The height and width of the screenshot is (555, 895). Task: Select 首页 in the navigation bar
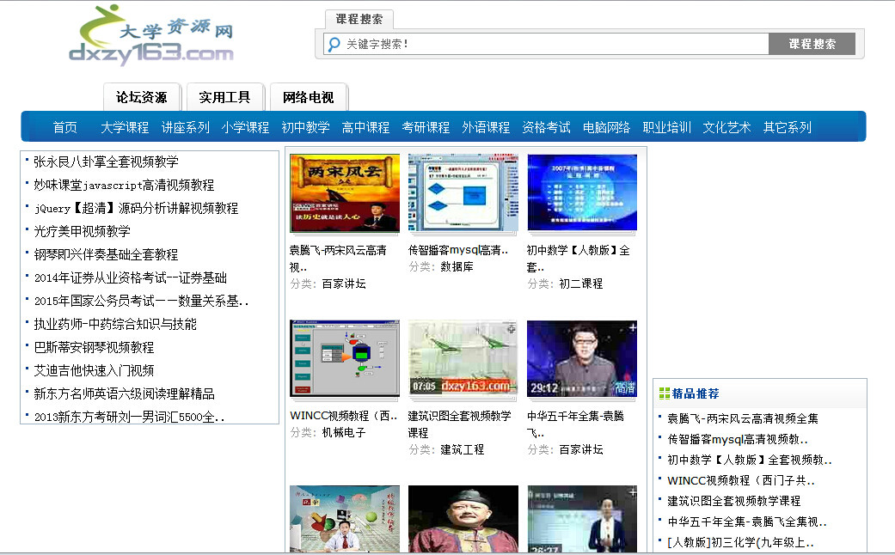click(x=64, y=126)
